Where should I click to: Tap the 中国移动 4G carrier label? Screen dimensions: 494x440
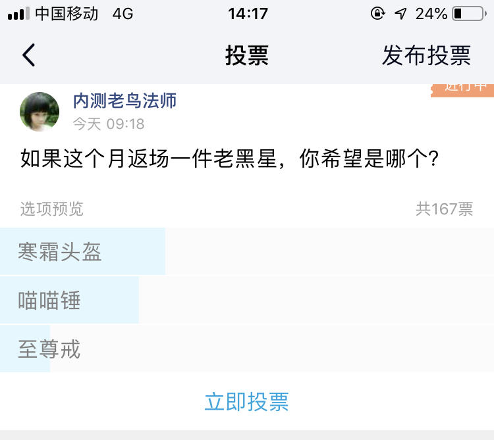tap(84, 14)
